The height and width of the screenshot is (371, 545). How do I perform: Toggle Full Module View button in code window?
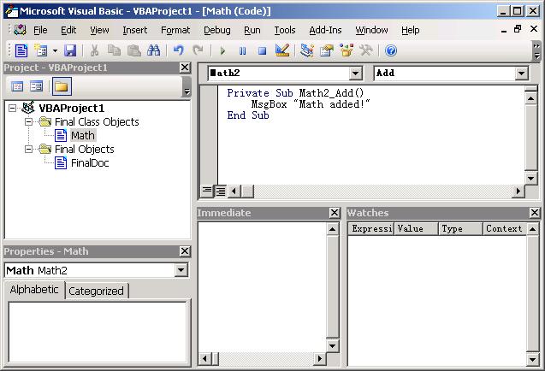221,191
